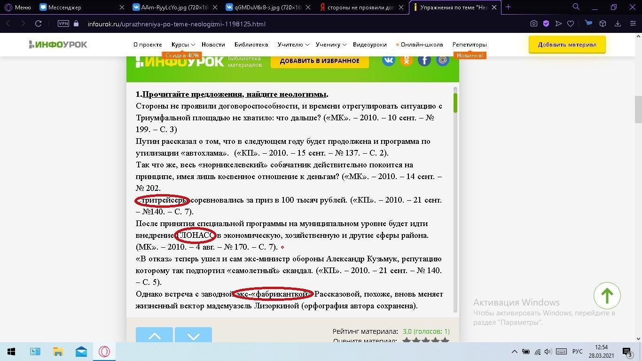Open the Wi-Fi network icon
This screenshot has height=361, width=642.
538,352
